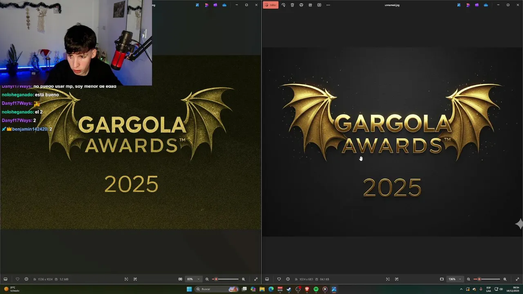Open share icon in right Photos window
523x294 pixels.
coord(310,5)
